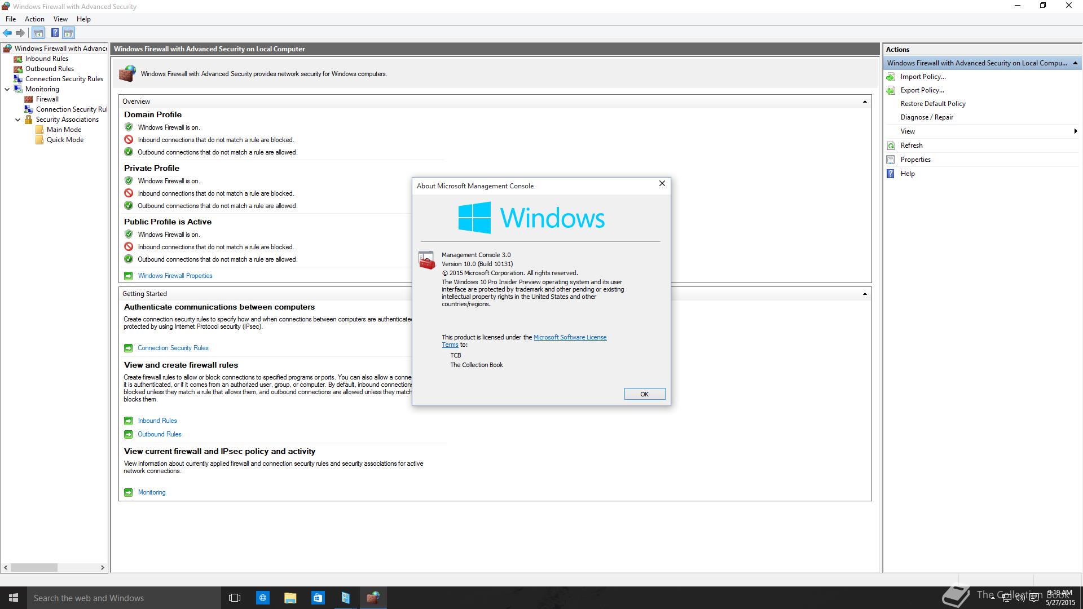
Task: Open Main Mode folder
Action: pos(64,130)
